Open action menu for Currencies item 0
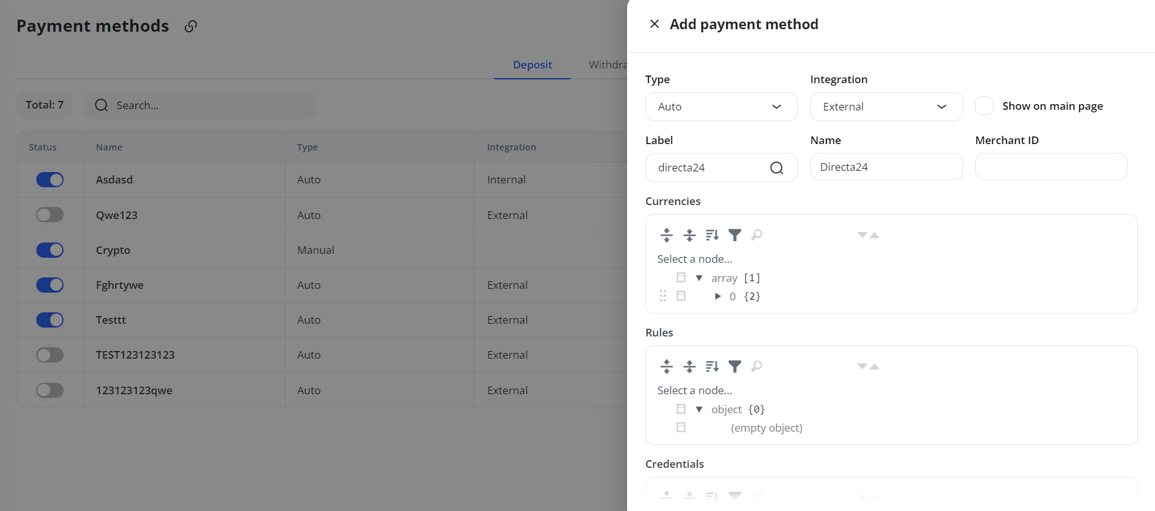 [681, 296]
